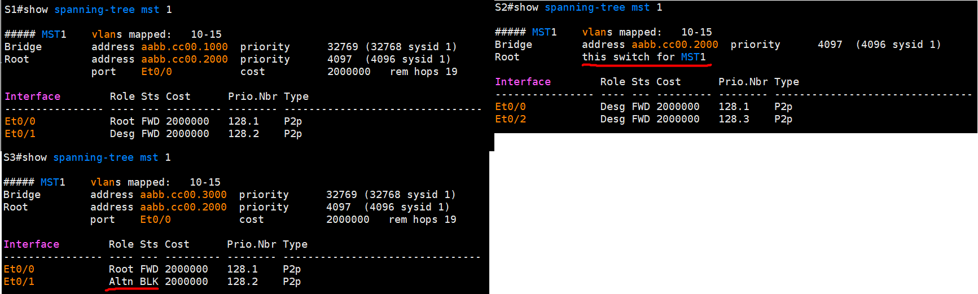Select bridge address aabb.cc00.1000 on S1
The image size is (978, 294).
coord(185,47)
